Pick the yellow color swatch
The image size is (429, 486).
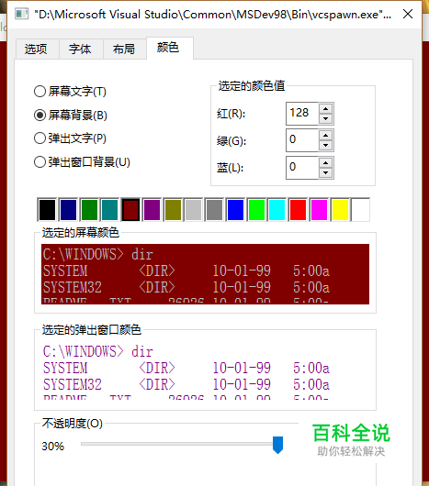[x=340, y=210]
